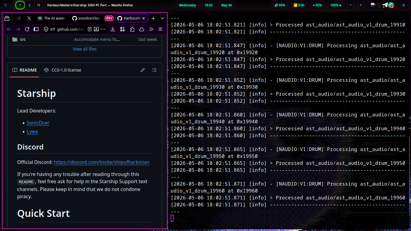
Task: Open a new Firefox tab
Action: pos(153,18)
